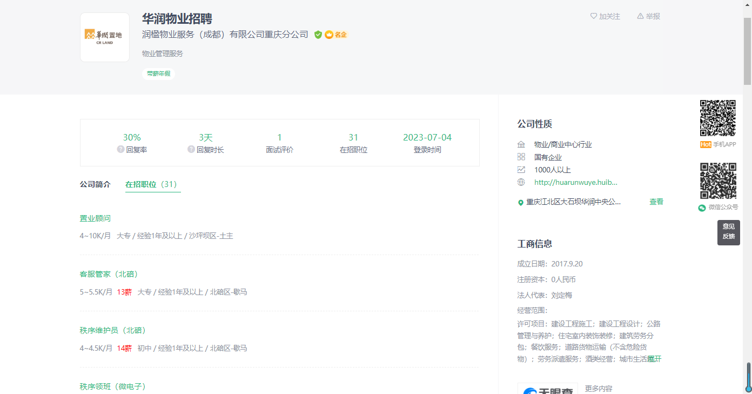
Task: Click 法人代表：刘定梅 text
Action: (x=545, y=295)
